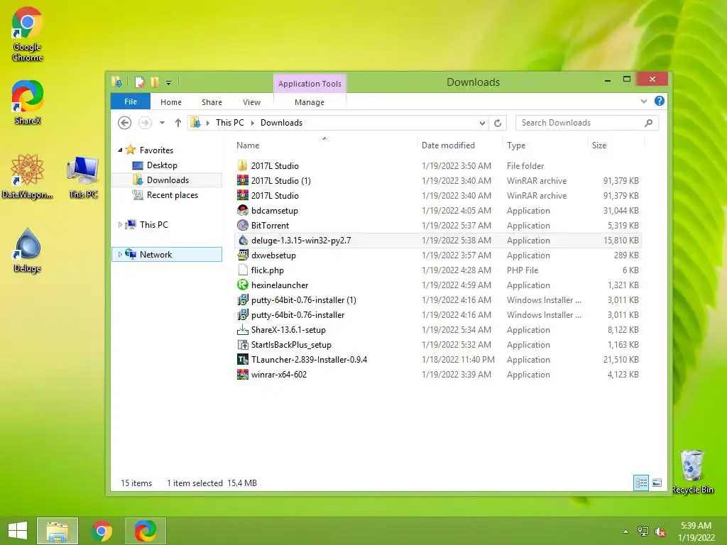The image size is (727, 545).
Task: Click This PC in address breadcrumb
Action: pos(230,123)
